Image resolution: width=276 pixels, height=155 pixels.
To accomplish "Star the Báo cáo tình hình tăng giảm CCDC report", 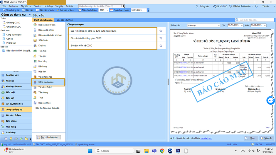I will pyautogui.click(x=161, y=38).
